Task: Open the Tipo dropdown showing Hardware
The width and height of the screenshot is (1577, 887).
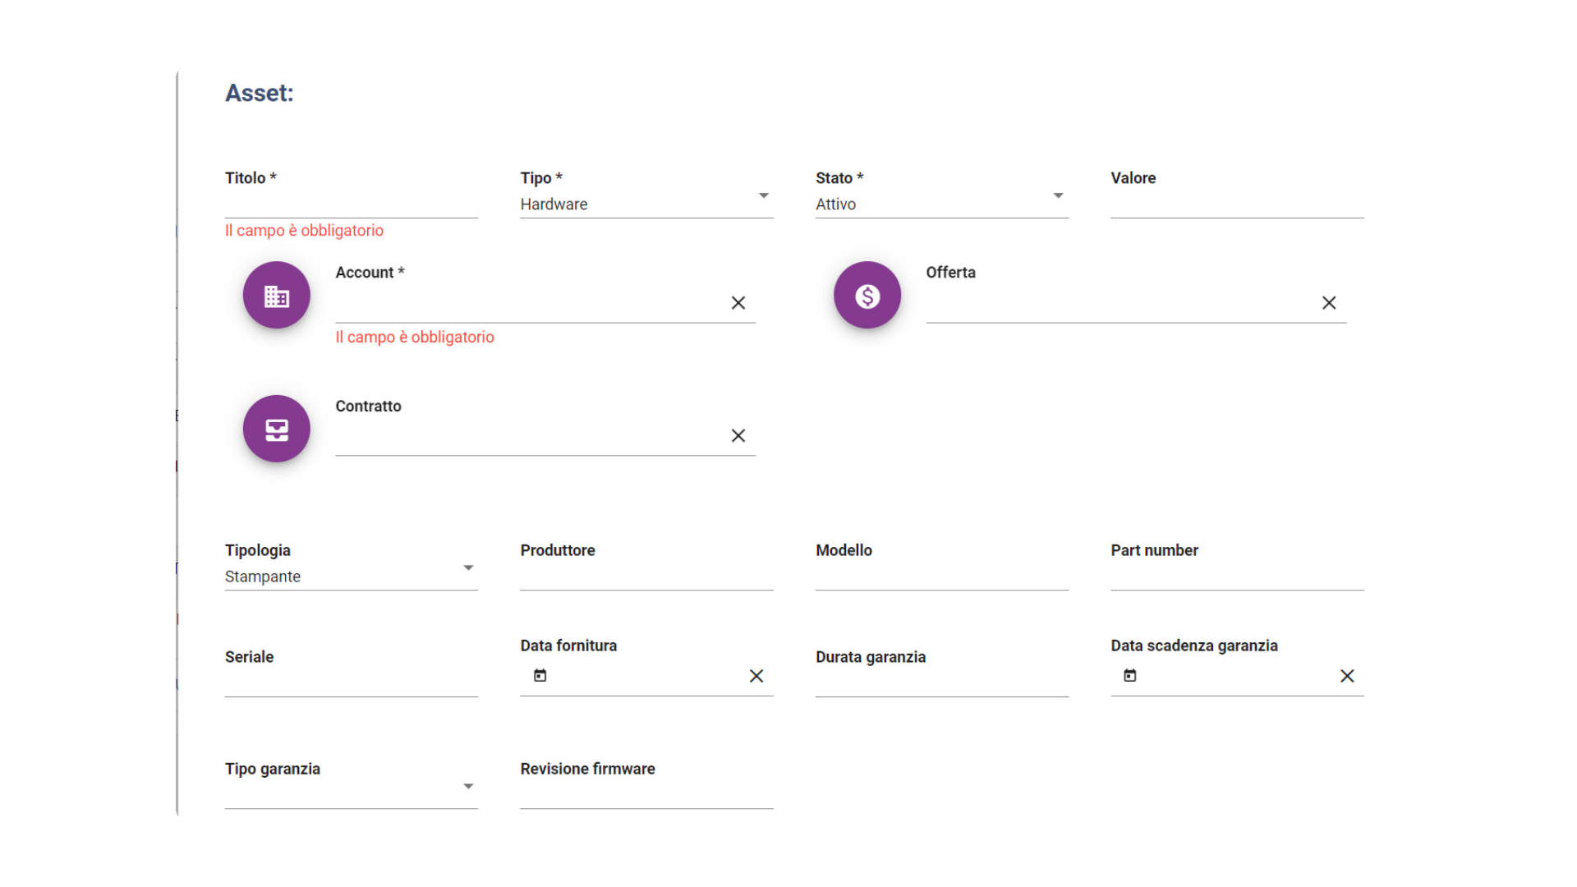Action: point(646,204)
